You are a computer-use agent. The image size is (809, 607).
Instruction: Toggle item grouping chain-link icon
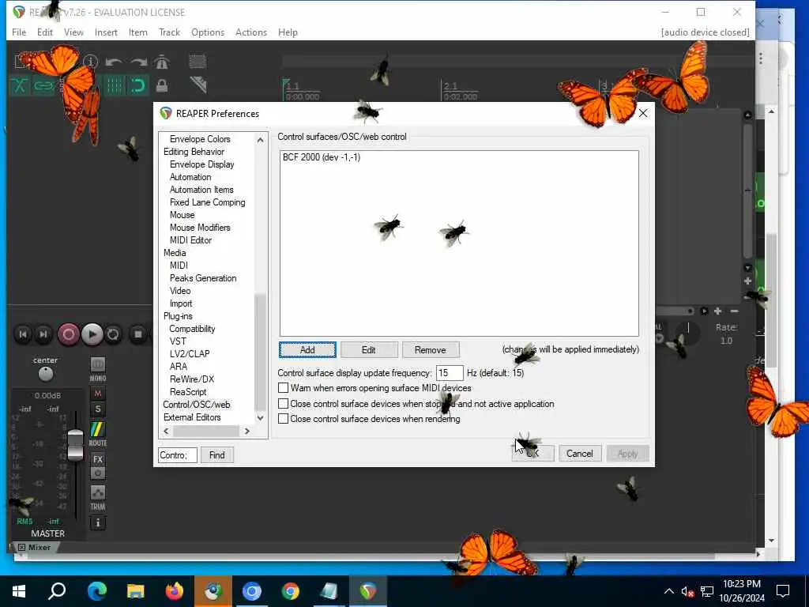[44, 85]
